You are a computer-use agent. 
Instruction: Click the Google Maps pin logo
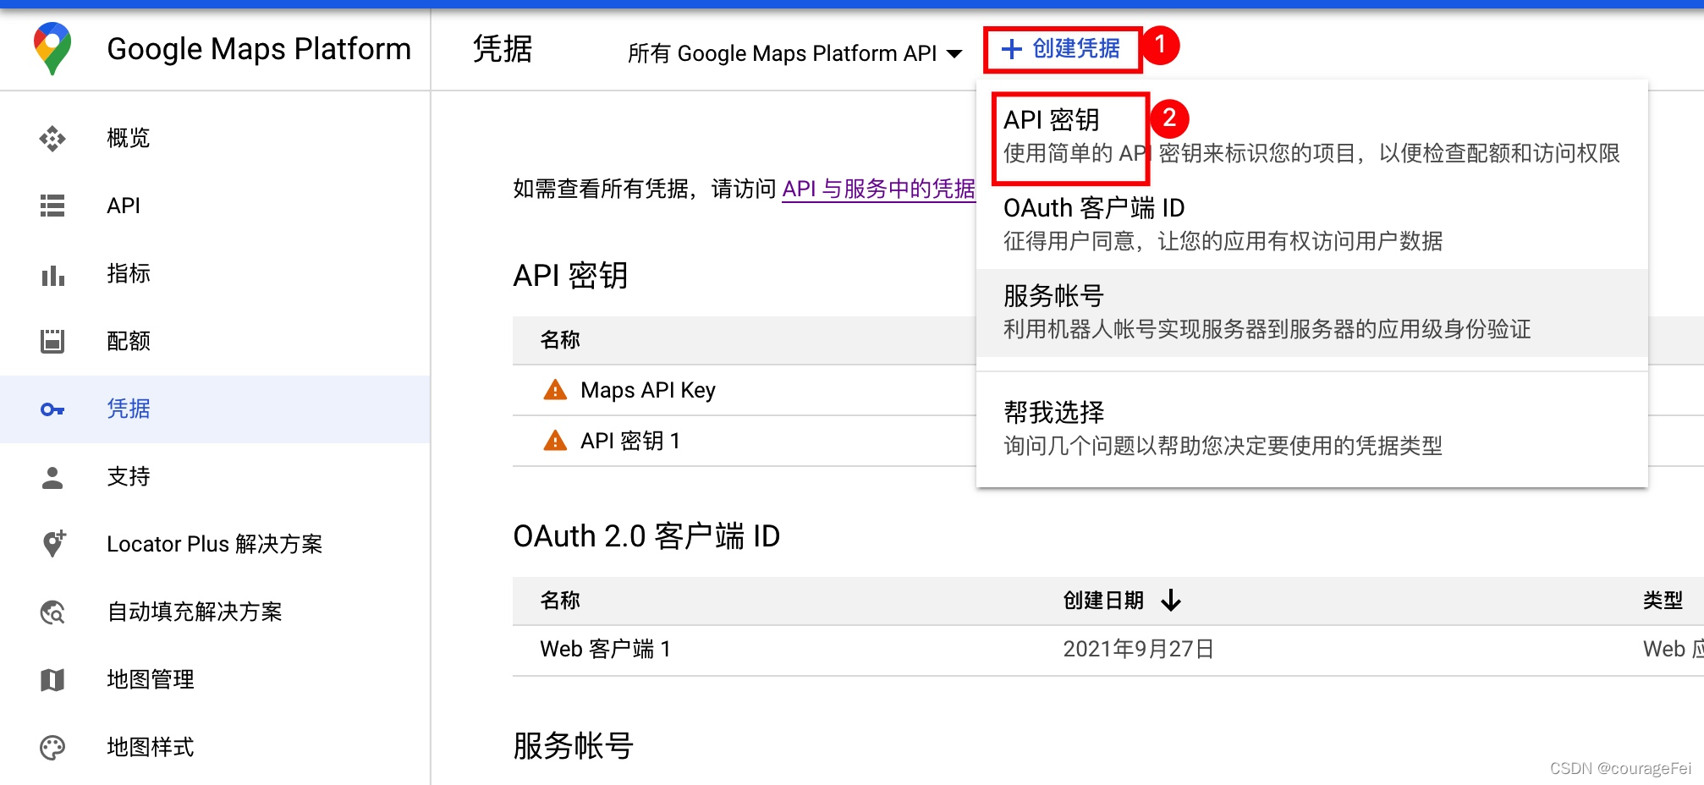click(x=52, y=48)
